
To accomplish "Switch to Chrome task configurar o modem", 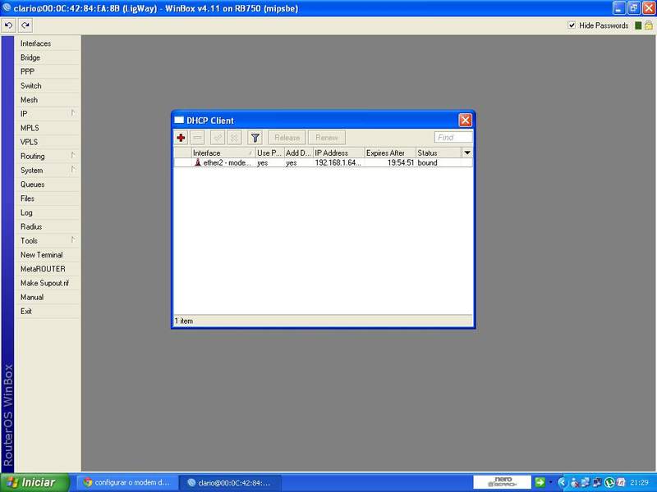I will tap(126, 482).
